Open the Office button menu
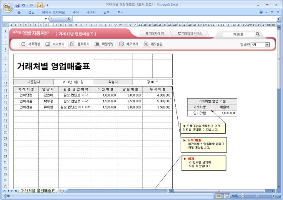283x200 pixels. pyautogui.click(x=7, y=8)
